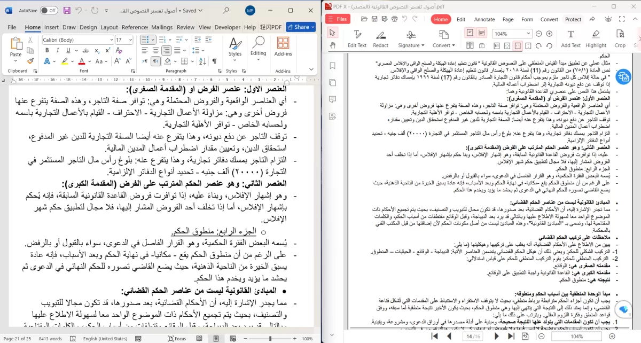Toggle bold formatting in Word
The height and width of the screenshot is (343, 641).
tap(46, 50)
